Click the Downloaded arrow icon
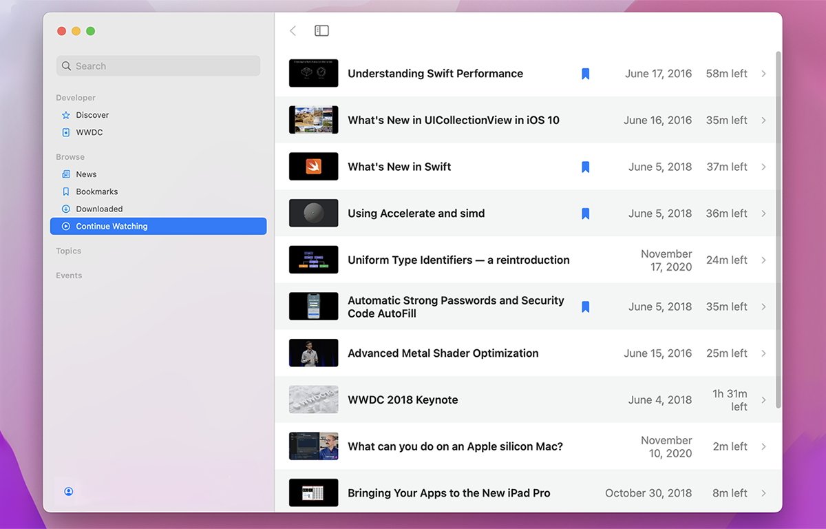The width and height of the screenshot is (826, 529). pos(66,209)
